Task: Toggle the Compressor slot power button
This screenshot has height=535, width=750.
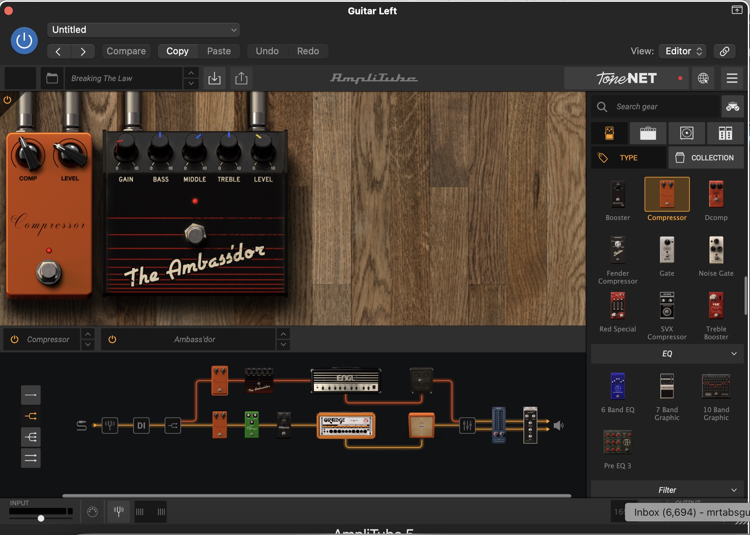Action: pyautogui.click(x=15, y=339)
